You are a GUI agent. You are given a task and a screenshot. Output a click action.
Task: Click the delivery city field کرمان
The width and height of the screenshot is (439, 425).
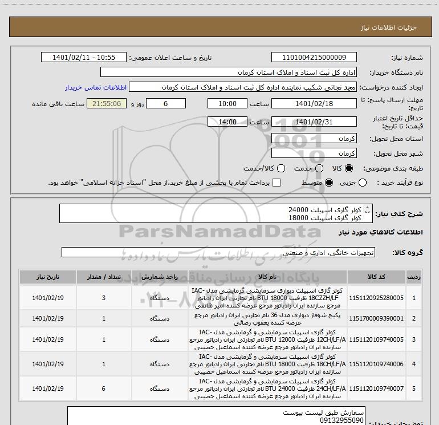pos(314,153)
